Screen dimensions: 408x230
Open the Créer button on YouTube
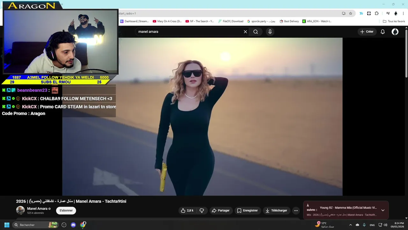point(367,32)
